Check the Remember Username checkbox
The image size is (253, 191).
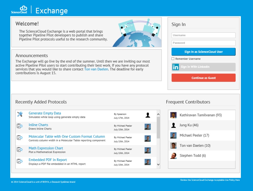tap(173, 59)
